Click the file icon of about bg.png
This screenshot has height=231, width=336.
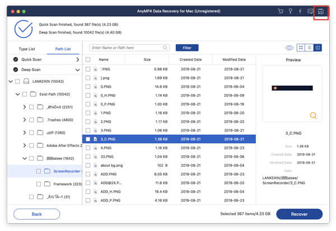click(x=95, y=166)
